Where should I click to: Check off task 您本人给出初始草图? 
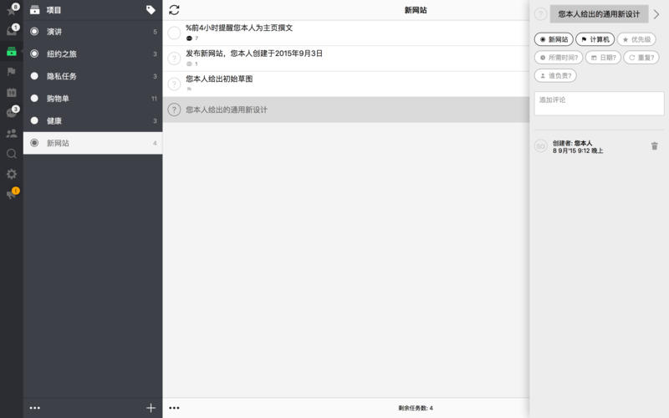[x=174, y=84]
